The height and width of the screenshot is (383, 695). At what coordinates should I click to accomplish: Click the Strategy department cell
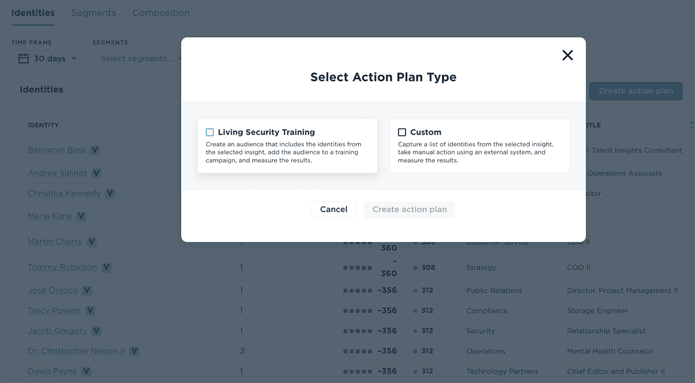[x=481, y=267]
